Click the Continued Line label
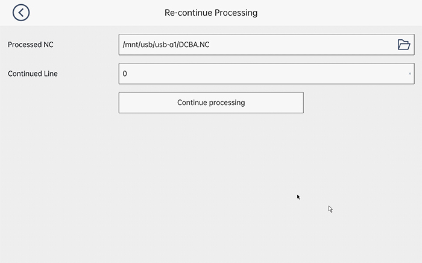The height and width of the screenshot is (263, 422). 33,74
